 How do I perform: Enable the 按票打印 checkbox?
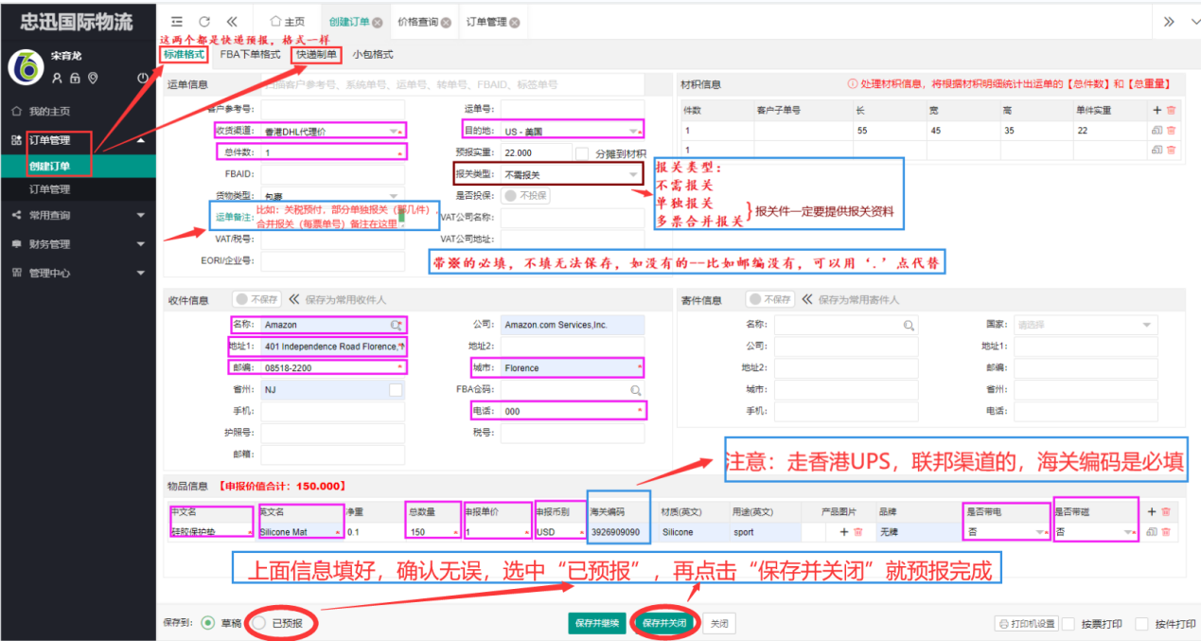coord(1069,624)
